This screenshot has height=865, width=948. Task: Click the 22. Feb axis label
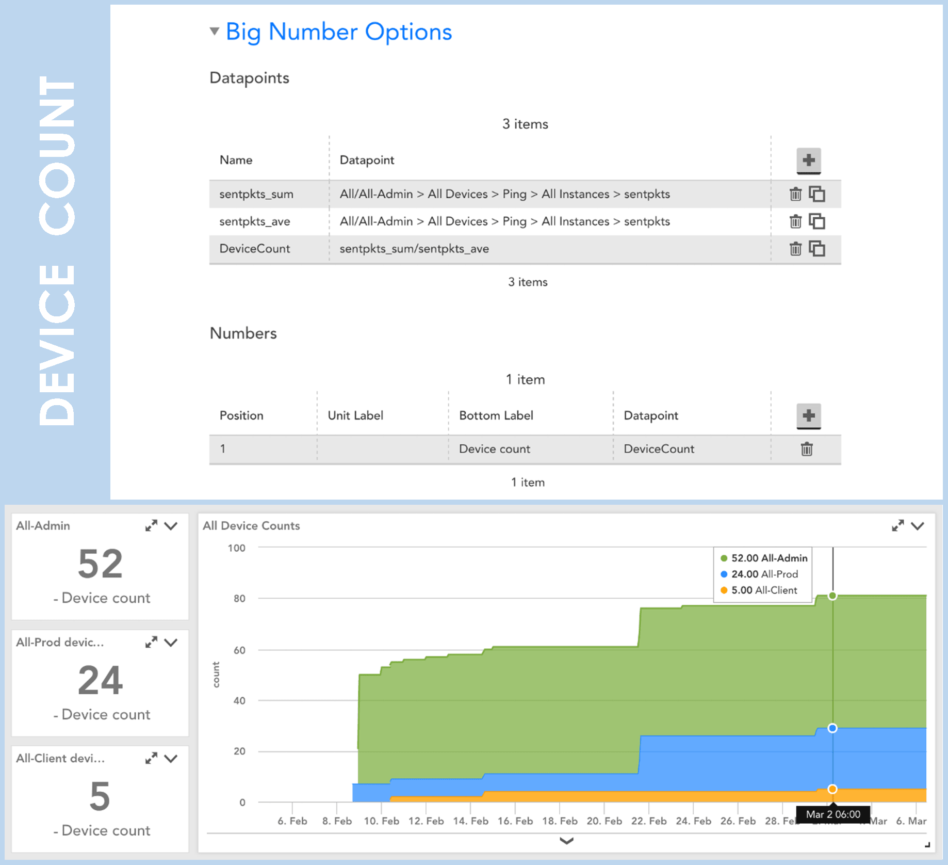[649, 821]
